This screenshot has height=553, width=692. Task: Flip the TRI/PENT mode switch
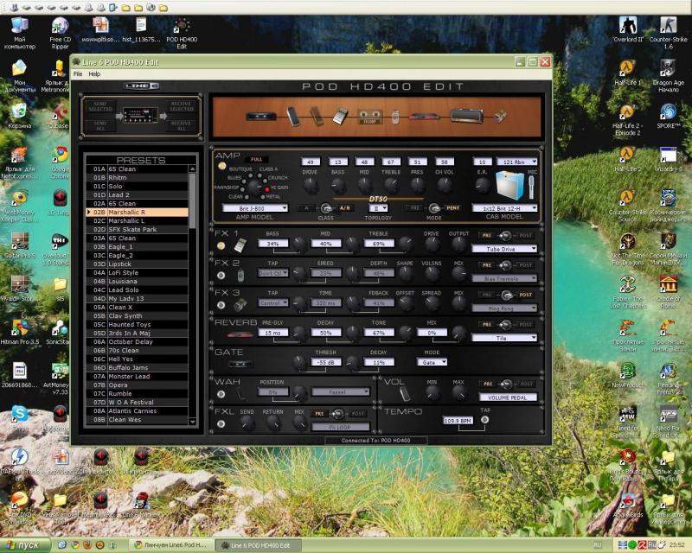[433, 208]
